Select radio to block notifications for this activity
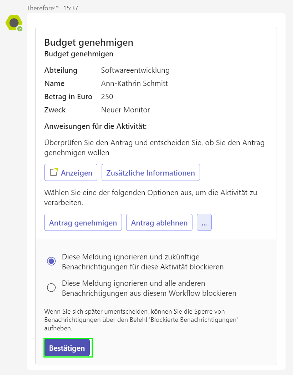The image size is (293, 375). click(51, 261)
